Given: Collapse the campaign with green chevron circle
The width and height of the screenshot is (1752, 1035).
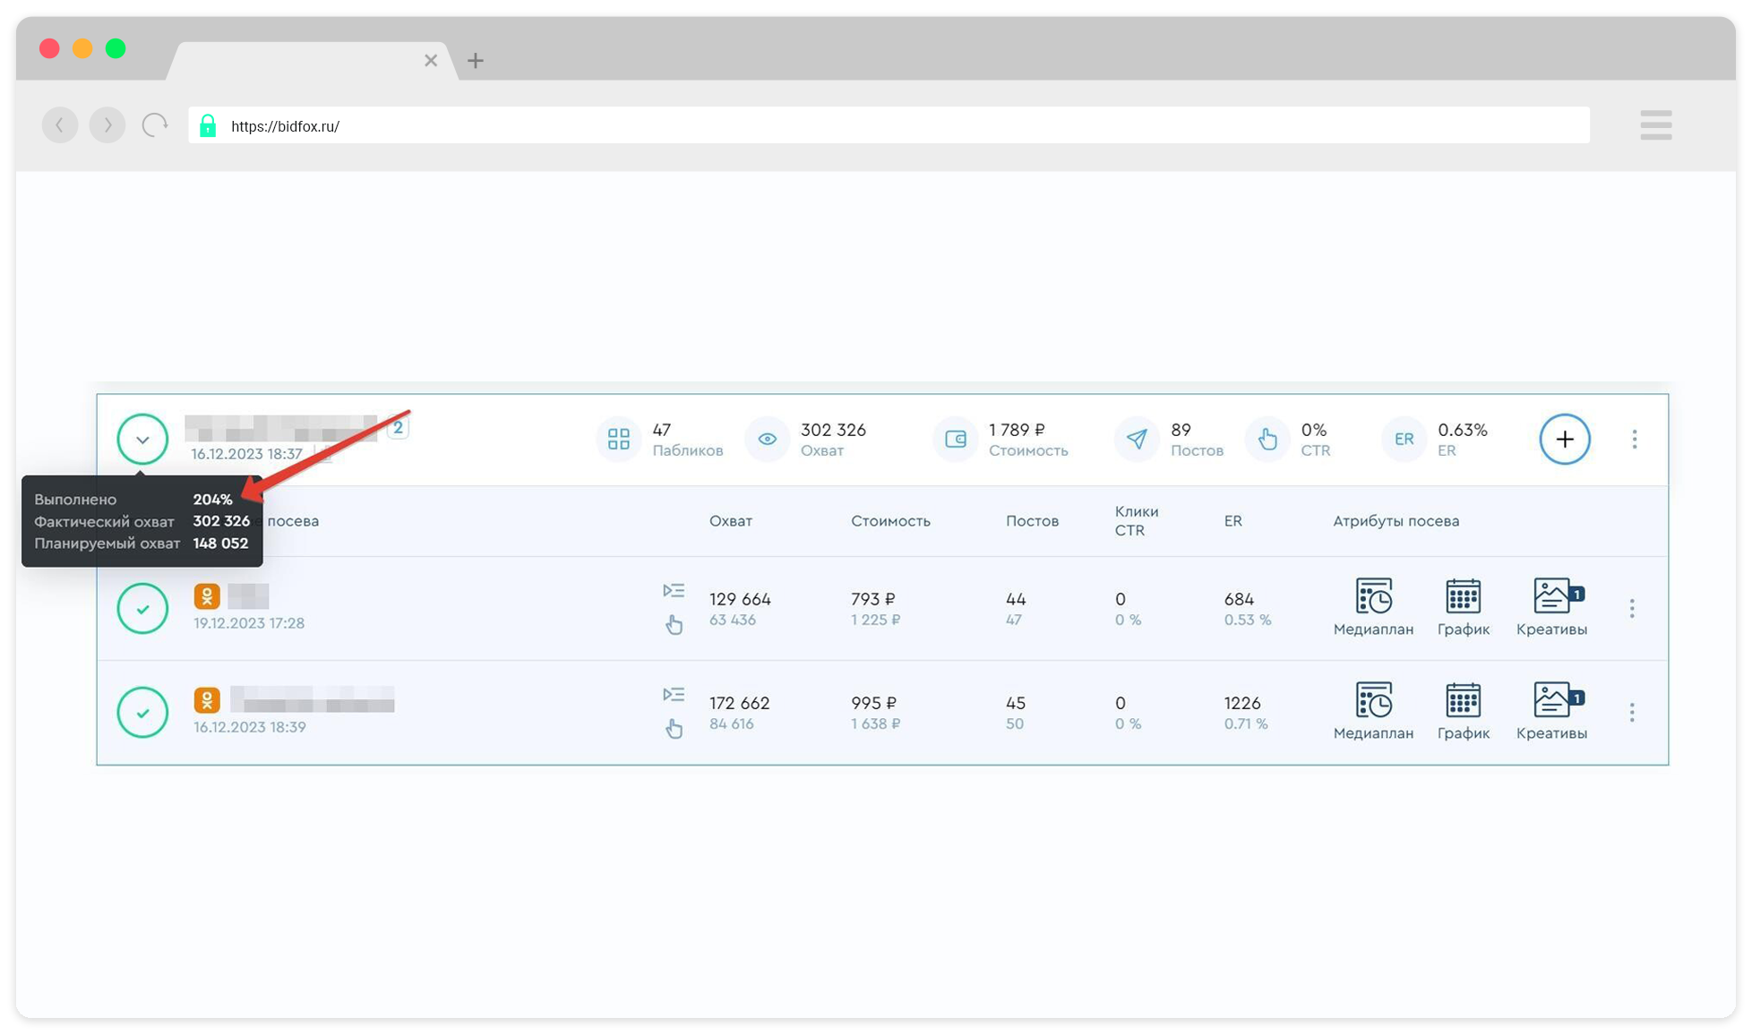Looking at the screenshot, I should (x=142, y=439).
